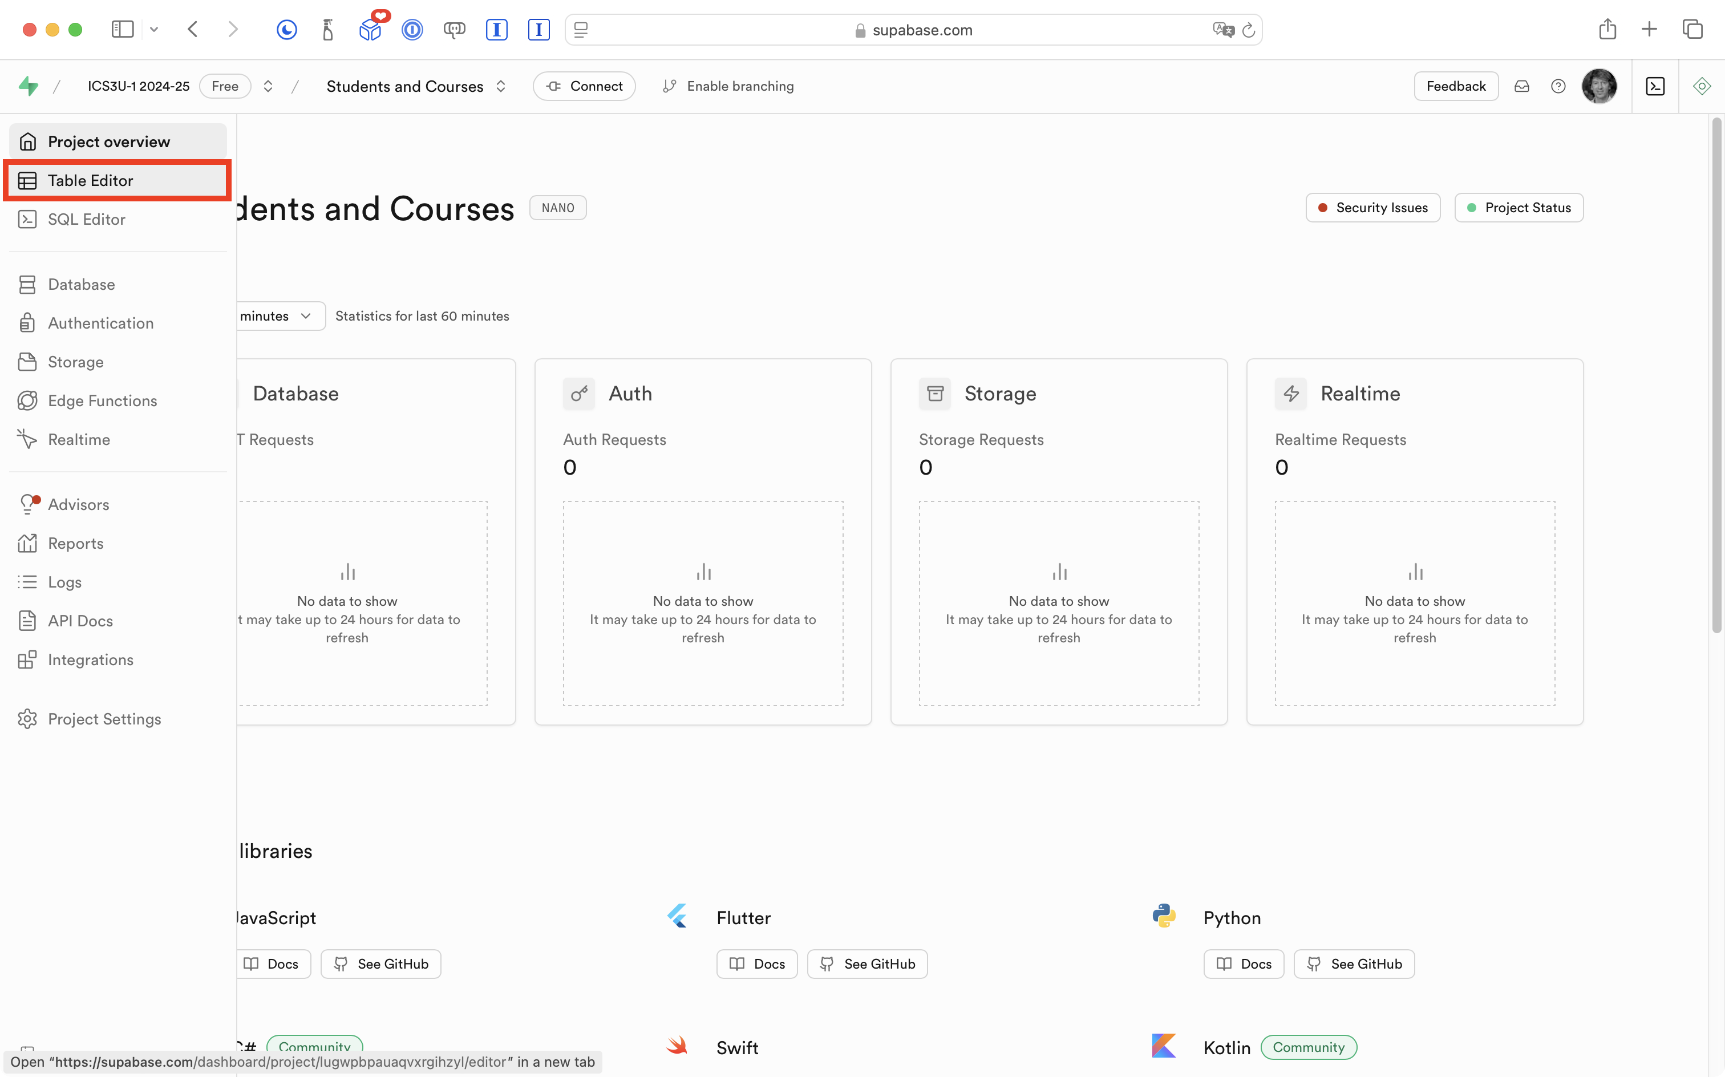Toggle the Safari sidebar panel
The image size is (1725, 1077).
coord(123,29)
